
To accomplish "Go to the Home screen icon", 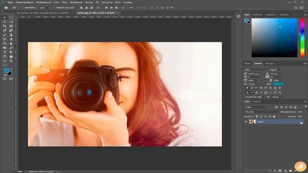I will click(x=6, y=8).
